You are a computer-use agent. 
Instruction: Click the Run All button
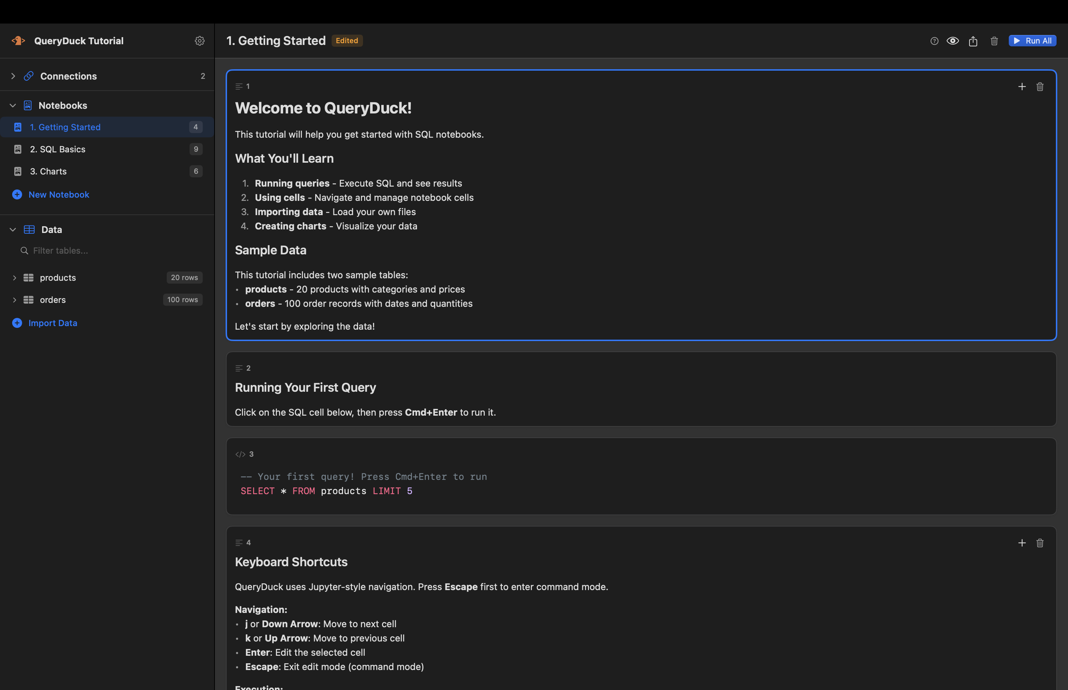1032,40
